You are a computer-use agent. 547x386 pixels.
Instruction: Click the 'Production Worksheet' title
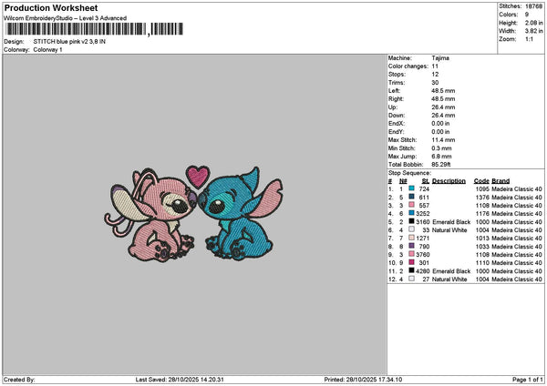[x=51, y=8]
